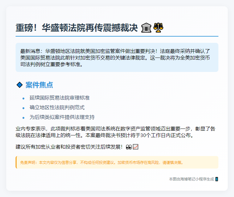The width and height of the screenshot is (234, 197).
Task: Click the headline 重磅！华盛顿法院再传震撼裁决
Action: pyautogui.click(x=77, y=28)
